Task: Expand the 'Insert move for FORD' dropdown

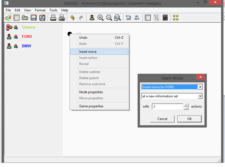Action: [x=200, y=87]
